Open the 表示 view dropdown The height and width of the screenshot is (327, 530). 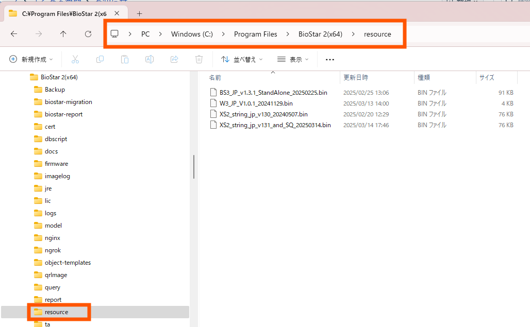point(293,59)
